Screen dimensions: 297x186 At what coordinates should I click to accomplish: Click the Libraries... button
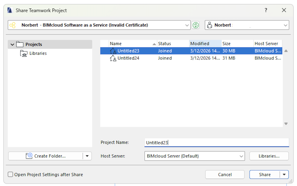click(x=269, y=156)
